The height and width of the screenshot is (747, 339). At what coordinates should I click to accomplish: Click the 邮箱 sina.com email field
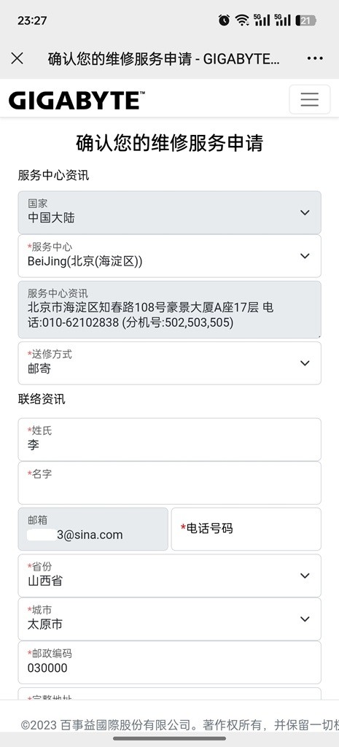[x=93, y=529]
